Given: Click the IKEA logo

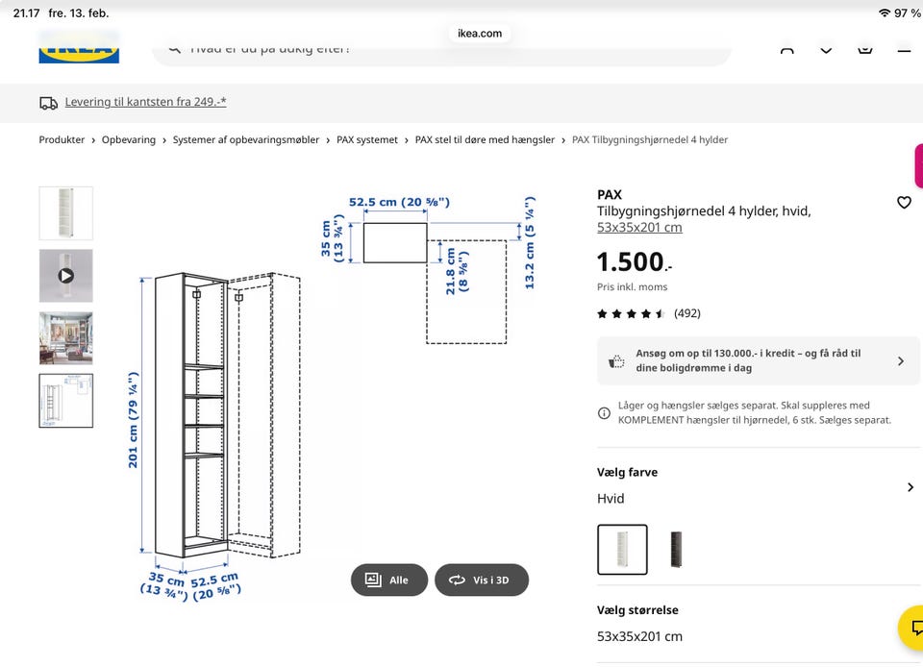Looking at the screenshot, I should click(x=79, y=48).
